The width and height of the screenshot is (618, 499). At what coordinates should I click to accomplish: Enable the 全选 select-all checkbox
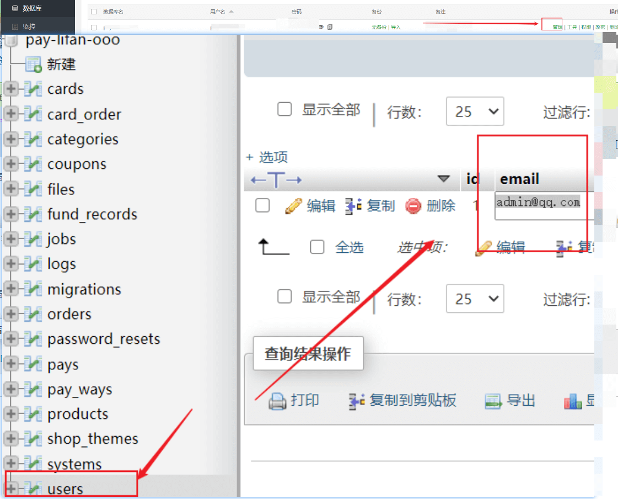pyautogui.click(x=317, y=247)
